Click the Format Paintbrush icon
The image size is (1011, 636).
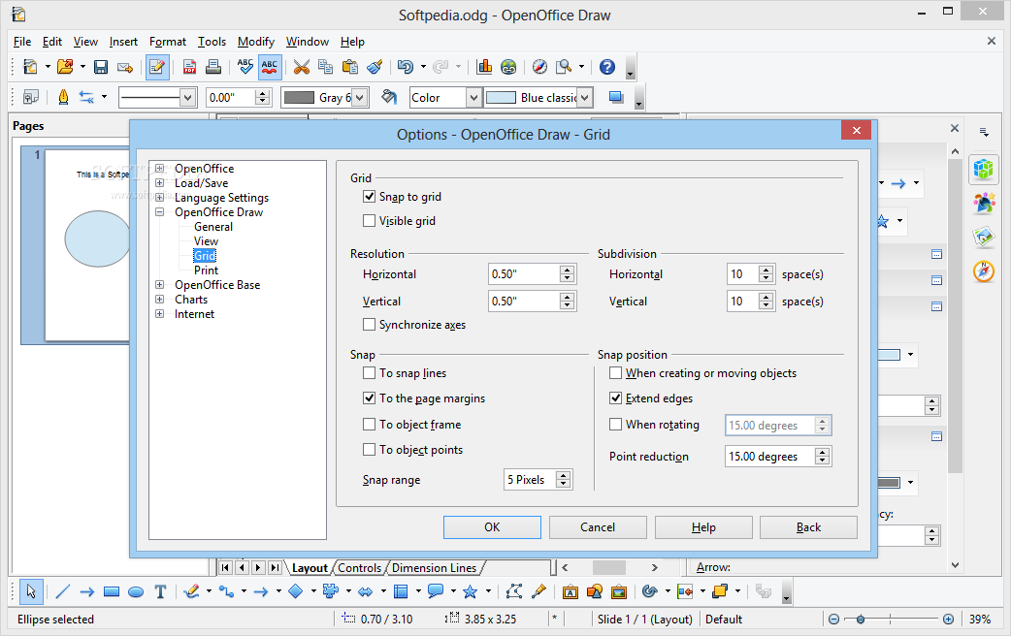pos(375,67)
